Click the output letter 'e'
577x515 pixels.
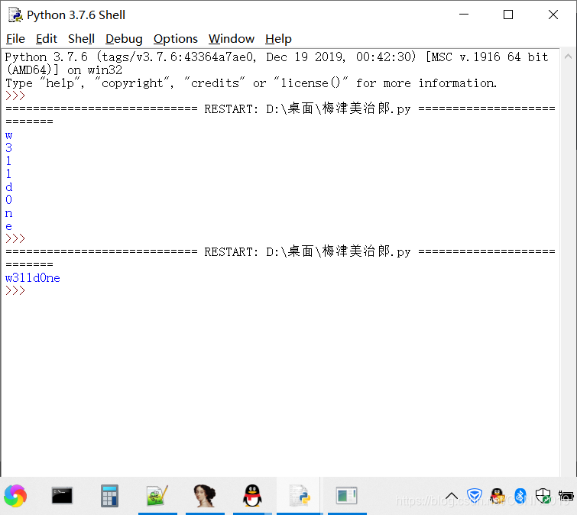pos(9,226)
